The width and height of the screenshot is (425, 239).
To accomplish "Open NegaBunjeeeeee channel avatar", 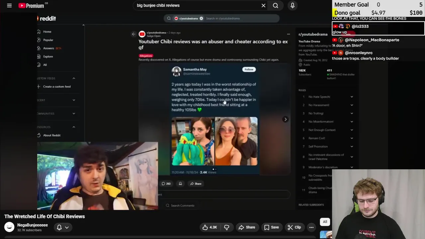I will click(x=9, y=227).
